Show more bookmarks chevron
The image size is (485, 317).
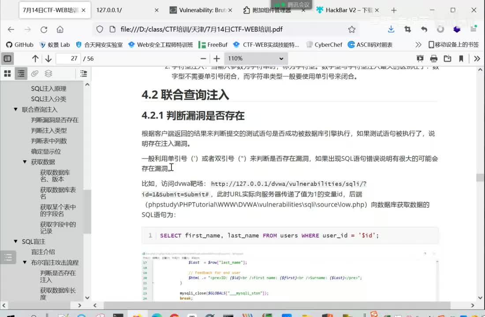click(418, 45)
